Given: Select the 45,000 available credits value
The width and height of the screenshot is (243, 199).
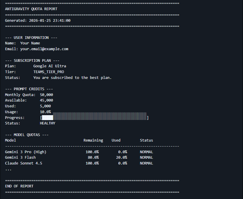Looking at the screenshot, I should coord(46,100).
